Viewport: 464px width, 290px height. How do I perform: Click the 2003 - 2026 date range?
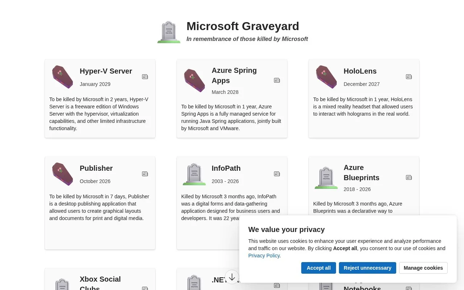(x=225, y=181)
